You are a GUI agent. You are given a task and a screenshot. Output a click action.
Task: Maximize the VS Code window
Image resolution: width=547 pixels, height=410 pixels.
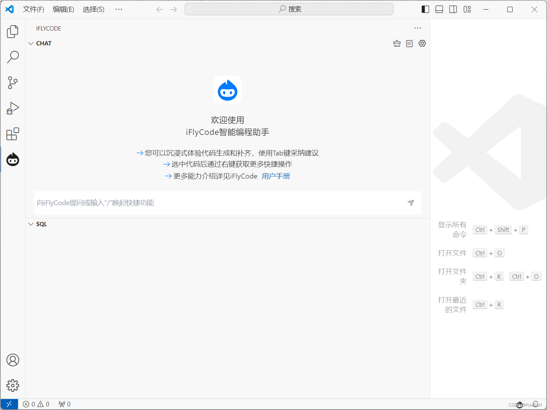tap(510, 9)
